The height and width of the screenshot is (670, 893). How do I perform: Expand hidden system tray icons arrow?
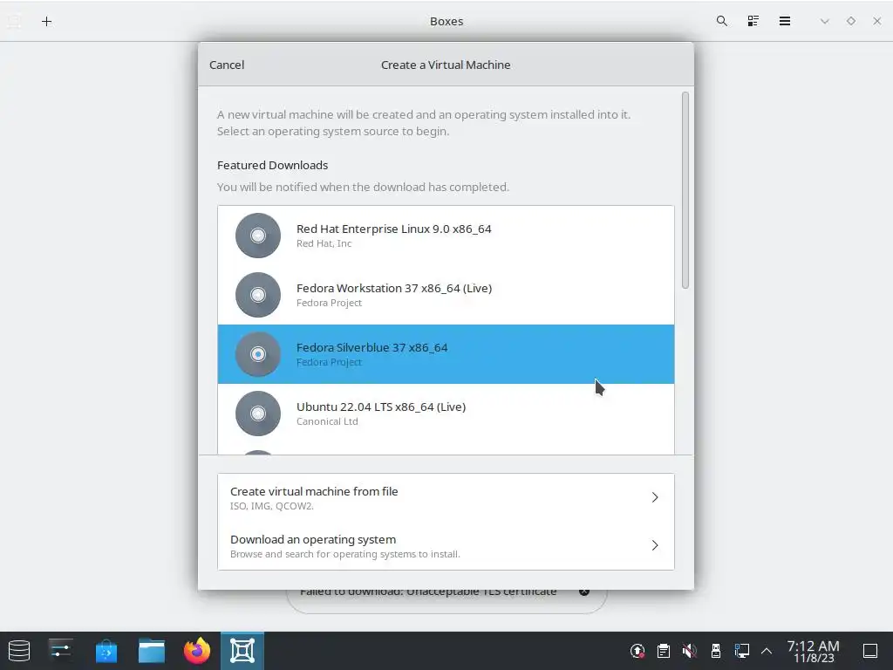coord(767,651)
